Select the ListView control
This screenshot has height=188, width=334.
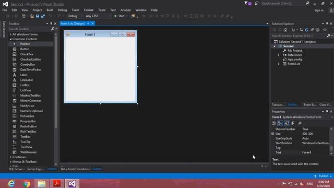(x=26, y=90)
